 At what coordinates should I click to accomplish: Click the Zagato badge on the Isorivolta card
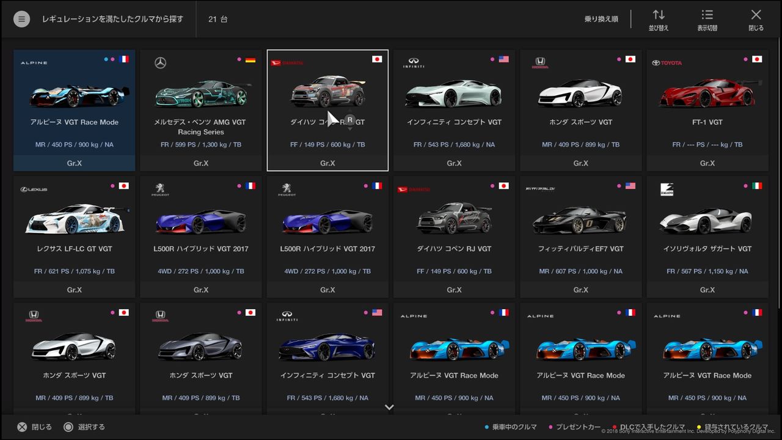coord(667,189)
